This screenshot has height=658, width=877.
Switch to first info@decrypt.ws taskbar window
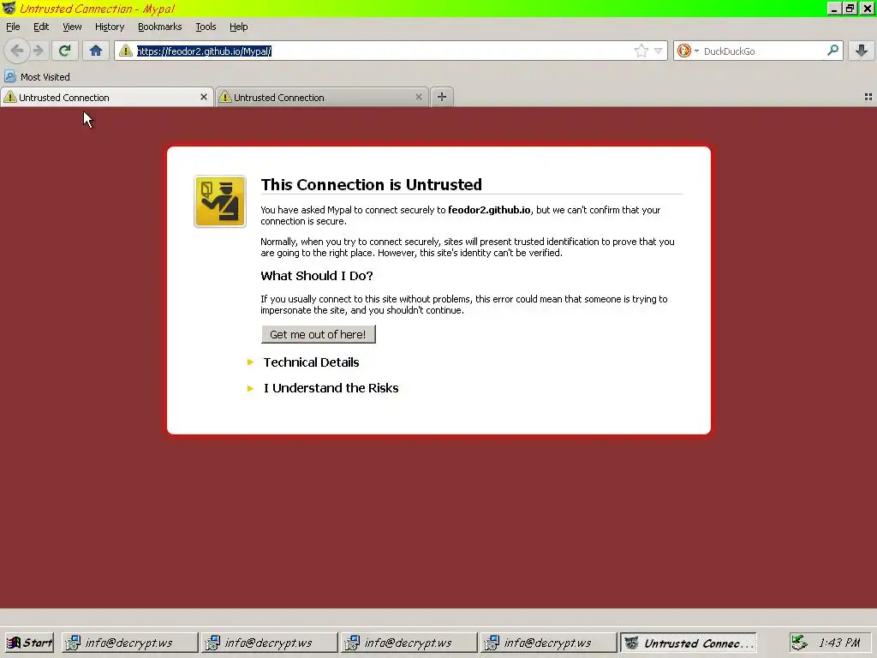click(x=129, y=643)
